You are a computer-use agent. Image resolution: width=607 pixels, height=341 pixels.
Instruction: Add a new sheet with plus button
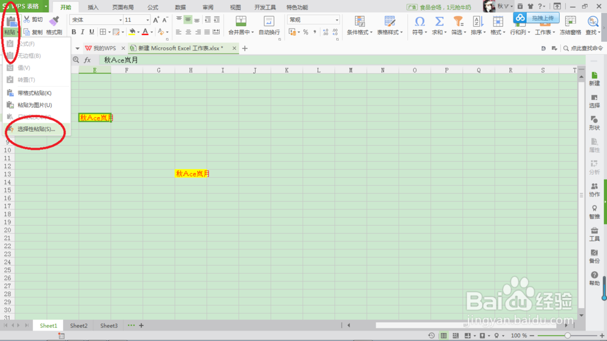pyautogui.click(x=141, y=325)
